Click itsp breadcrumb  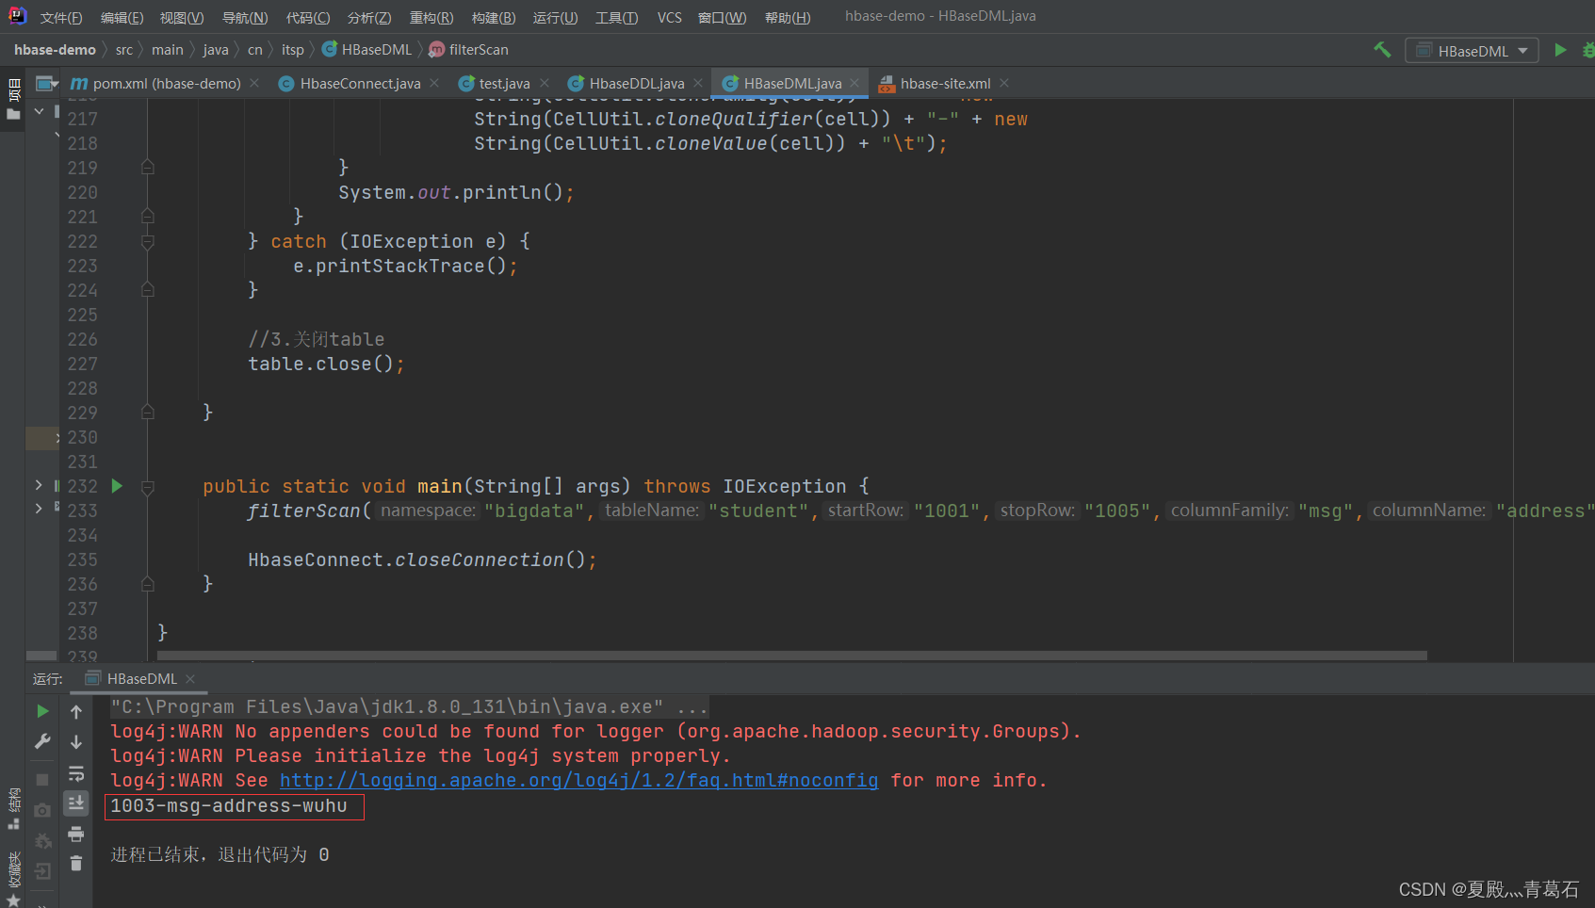293,50
